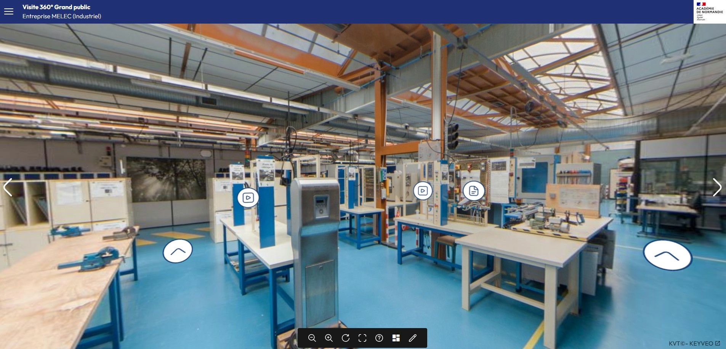
Task: Click the zoom in magnifier icon
Action: pyautogui.click(x=329, y=338)
